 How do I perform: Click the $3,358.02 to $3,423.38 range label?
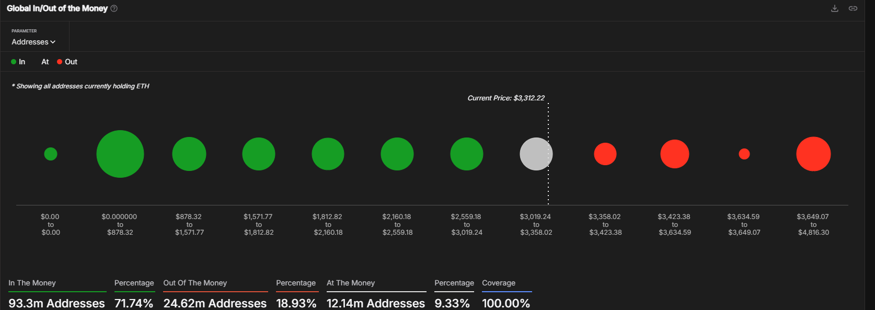coord(605,224)
